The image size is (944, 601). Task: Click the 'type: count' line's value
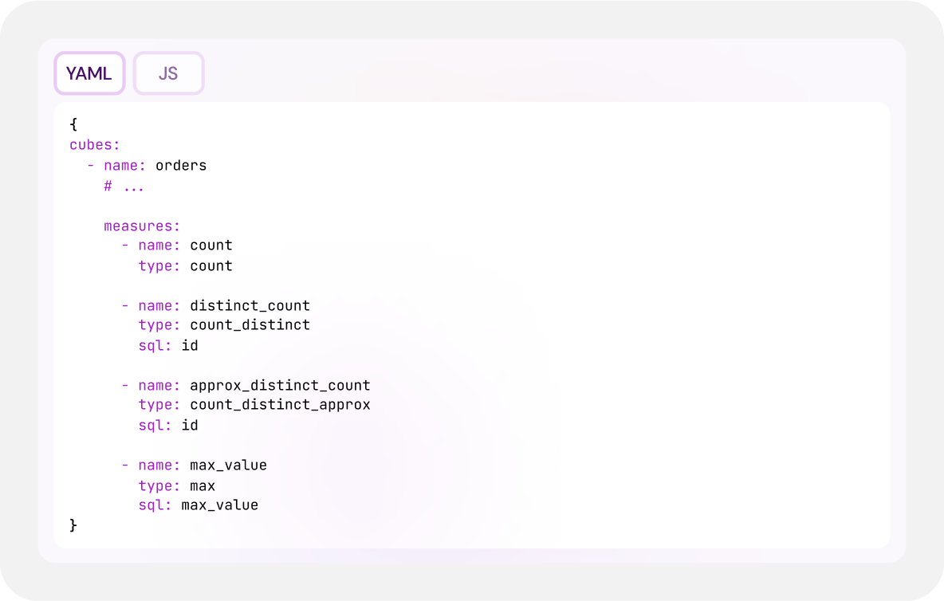(x=211, y=265)
